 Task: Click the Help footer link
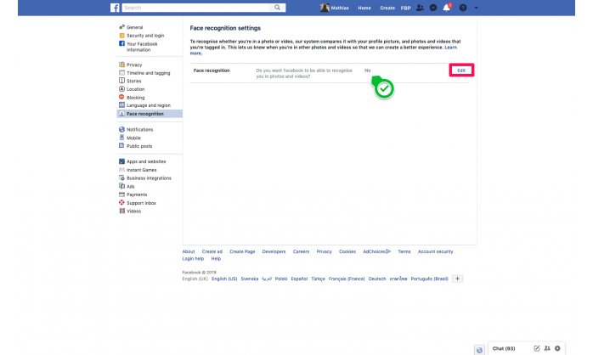(216, 258)
